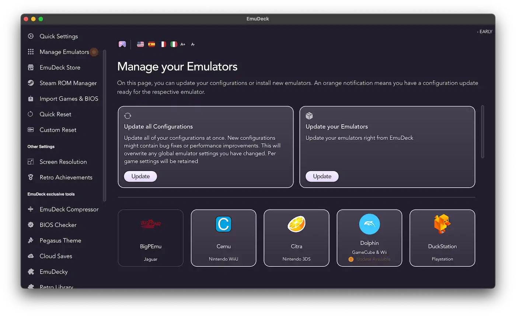Switch language with the US flag icon

140,44
